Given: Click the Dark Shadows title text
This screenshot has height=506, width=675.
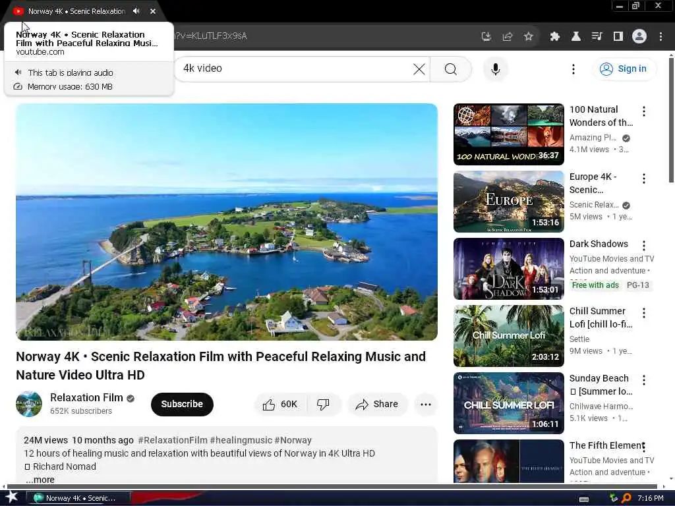Looking at the screenshot, I should [599, 244].
